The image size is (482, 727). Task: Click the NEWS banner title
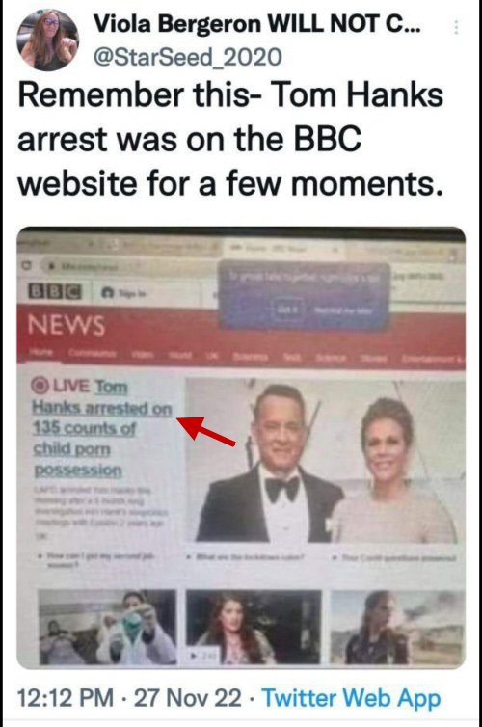coord(67,325)
